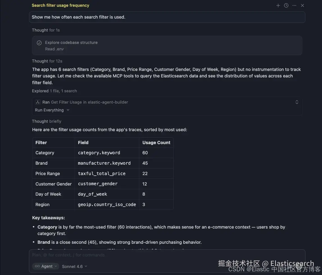Click the Explore codebase structure step
Screen dimensions: 322x275
[x=71, y=43]
